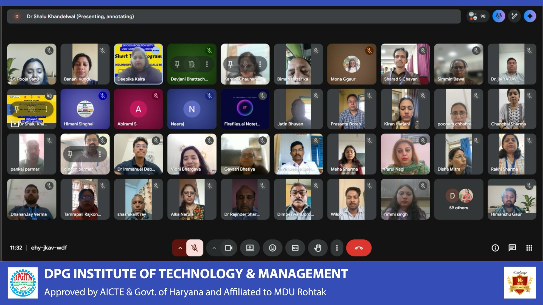This screenshot has width=543, height=305.
Task: Click the annotation pen icon top right
Action: [514, 16]
